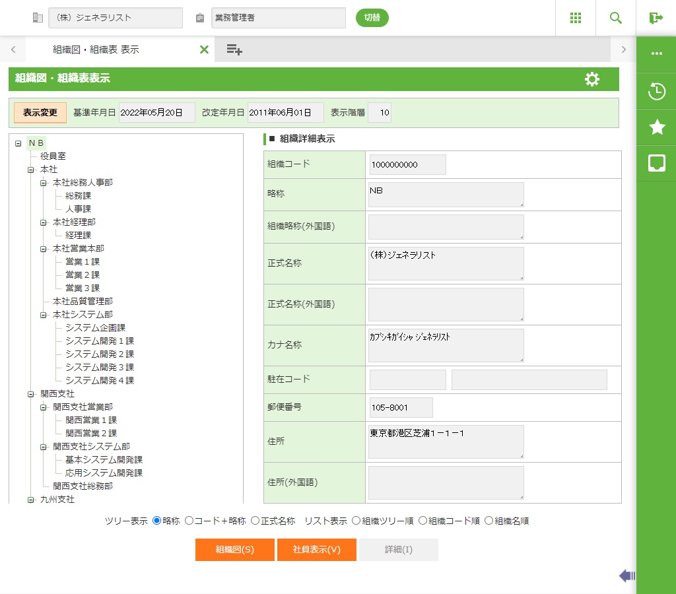Screen dimensions: 676x594
Task: Click the search magnifier icon
Action: pyautogui.click(x=615, y=18)
